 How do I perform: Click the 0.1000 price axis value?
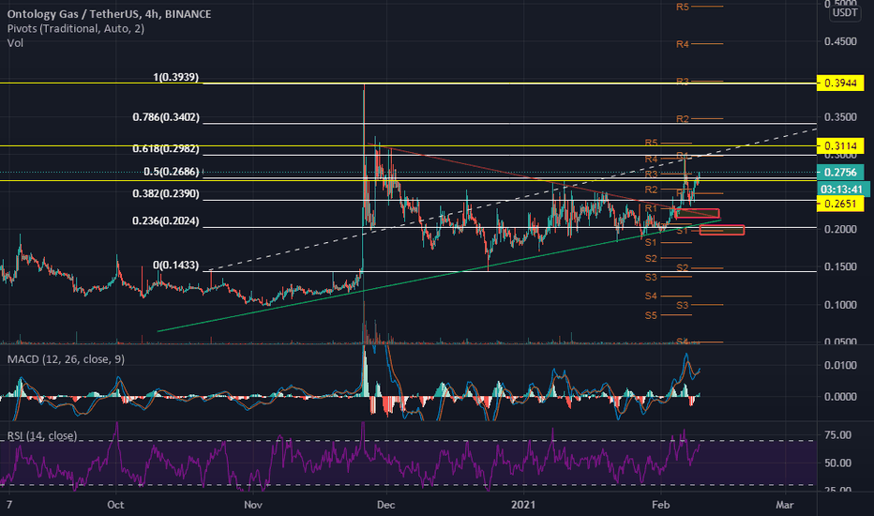pos(840,305)
